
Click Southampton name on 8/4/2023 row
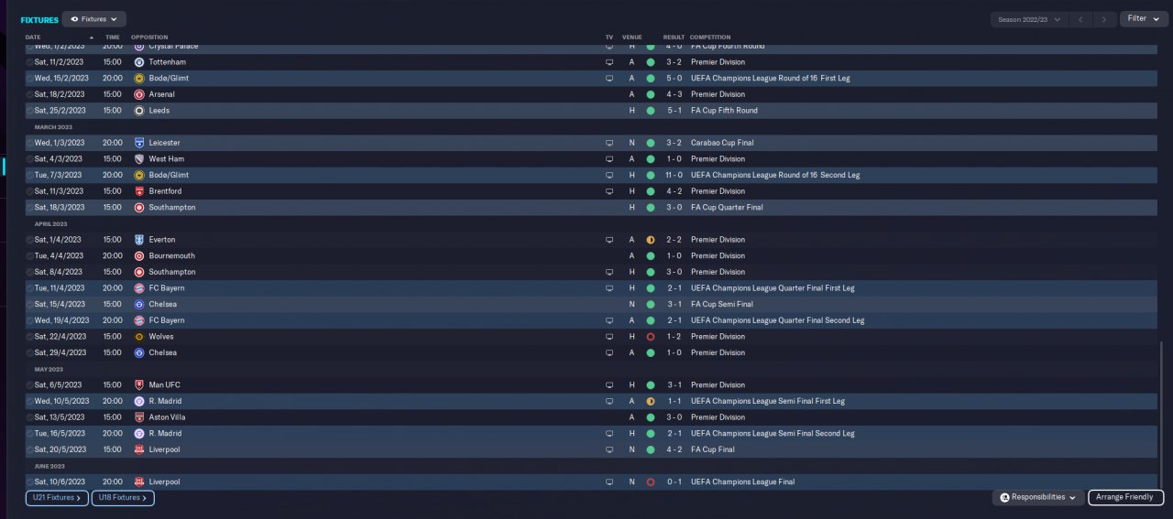point(171,272)
